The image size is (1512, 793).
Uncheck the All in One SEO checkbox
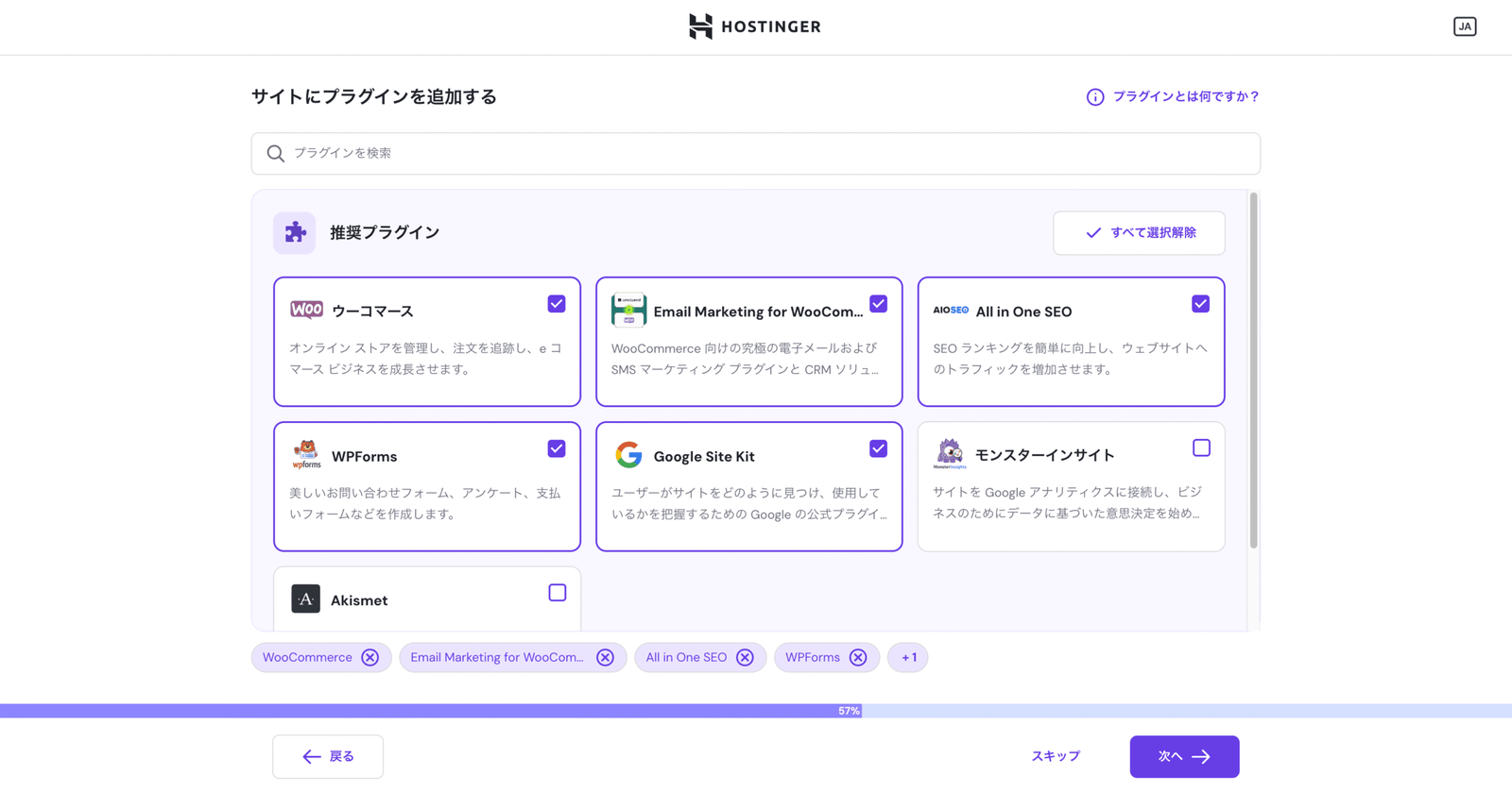tap(1201, 304)
